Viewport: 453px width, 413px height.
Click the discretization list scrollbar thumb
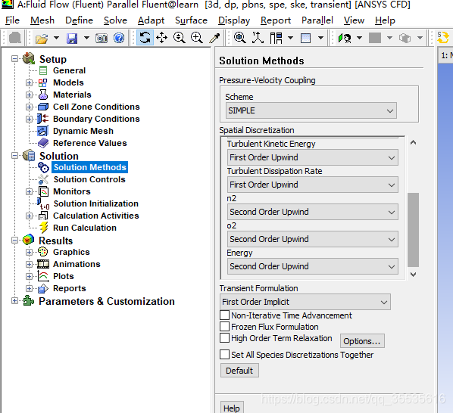pos(413,230)
